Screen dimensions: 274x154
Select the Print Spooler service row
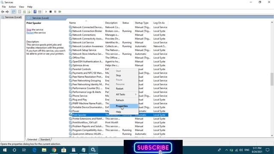[x=118, y=115]
